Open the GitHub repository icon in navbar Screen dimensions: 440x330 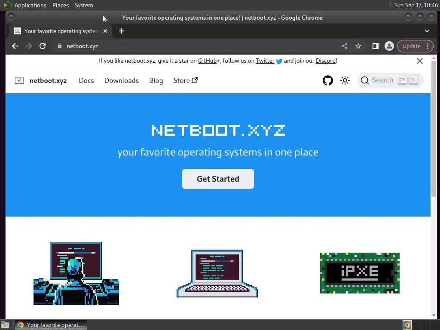[x=328, y=80]
